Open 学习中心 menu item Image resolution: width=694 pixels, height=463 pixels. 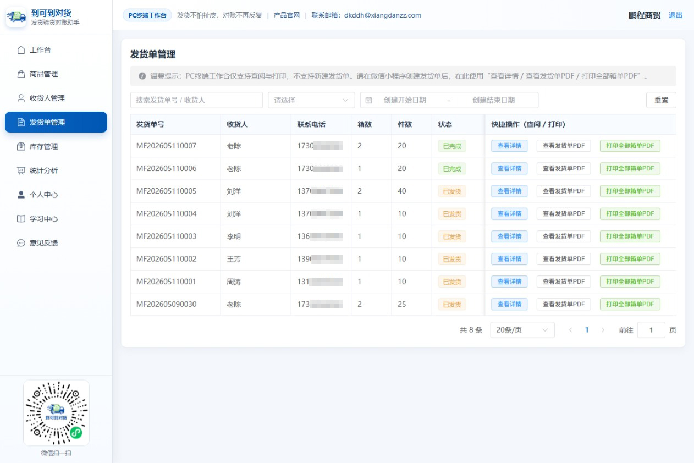pos(56,219)
